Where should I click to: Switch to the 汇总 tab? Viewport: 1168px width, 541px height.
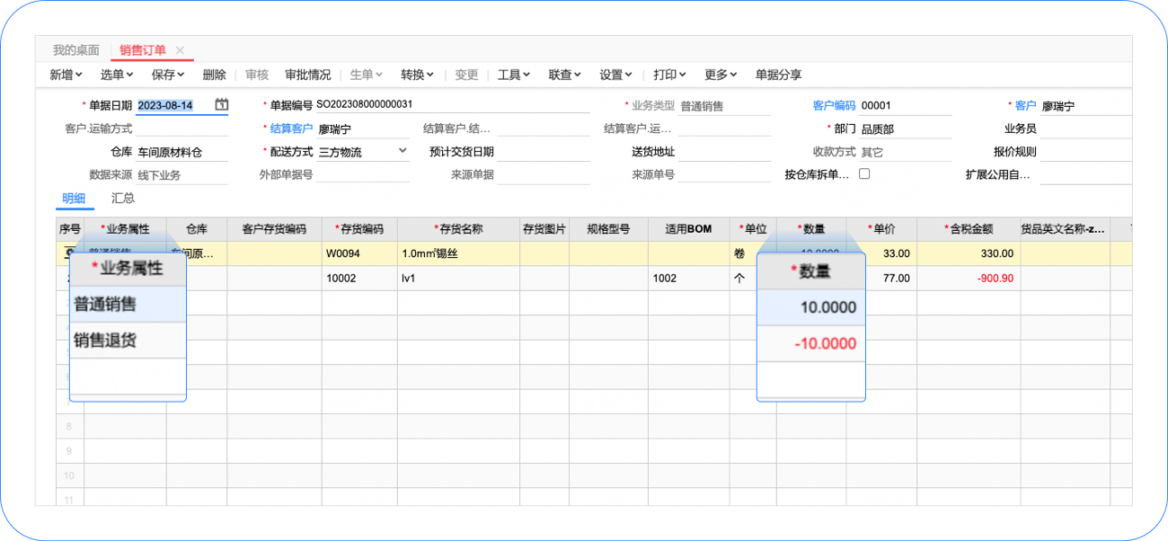tap(123, 198)
